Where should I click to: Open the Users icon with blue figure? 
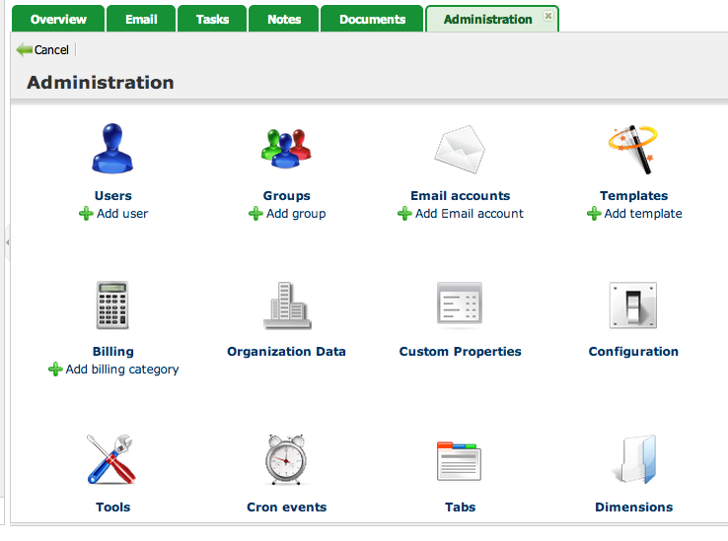[112, 150]
